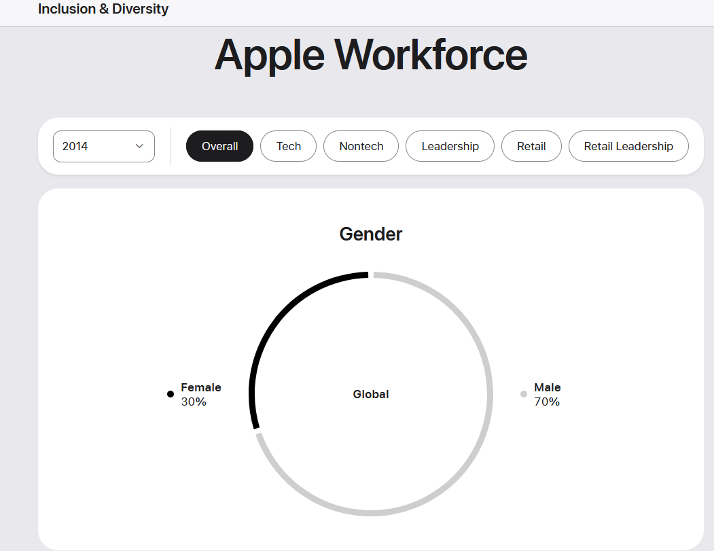Open the 2014 year dropdown
Image resolution: width=714 pixels, height=551 pixels.
point(104,146)
